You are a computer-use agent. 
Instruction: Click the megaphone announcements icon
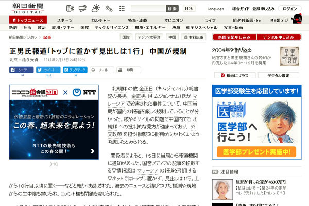(x=82, y=8)
